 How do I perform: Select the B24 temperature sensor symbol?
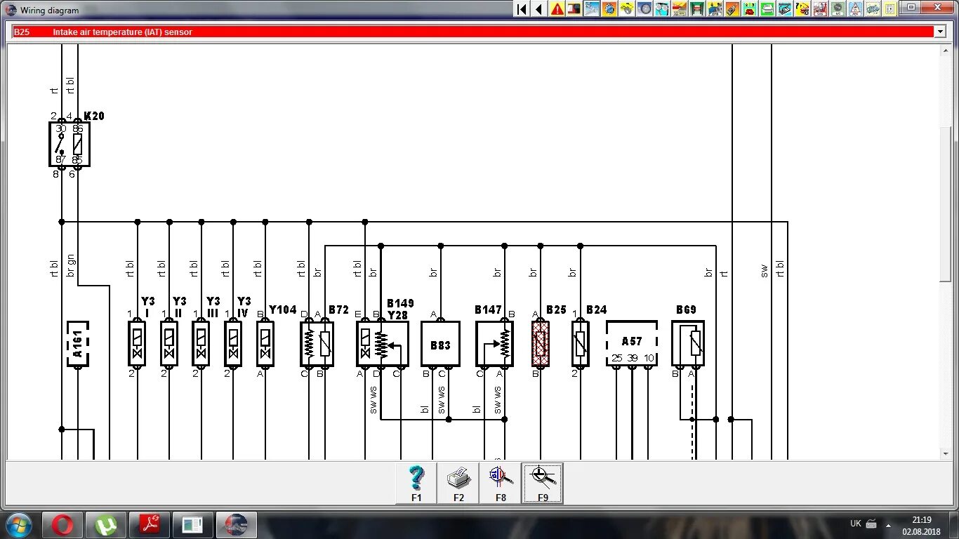point(580,343)
